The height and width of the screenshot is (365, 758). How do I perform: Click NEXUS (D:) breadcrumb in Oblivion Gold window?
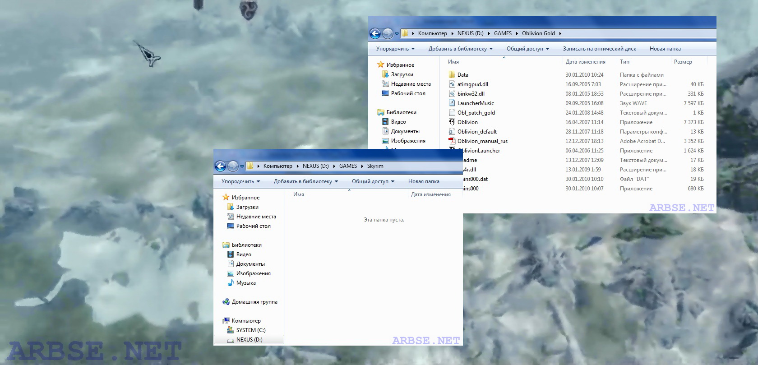470,33
